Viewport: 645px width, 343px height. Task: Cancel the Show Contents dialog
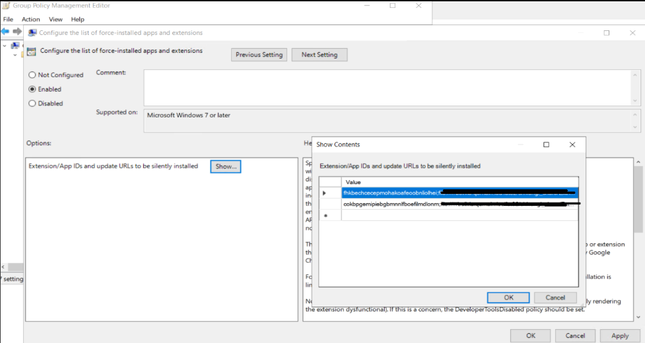coord(555,297)
